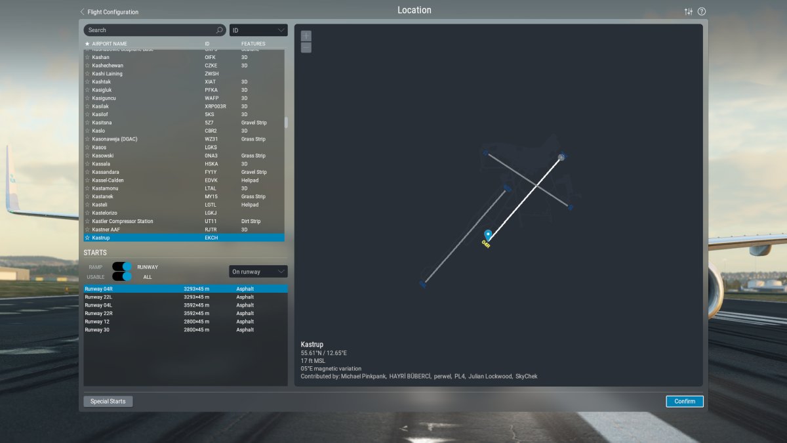Open the settings sliders icon
Screen dimensions: 787x443
click(688, 12)
